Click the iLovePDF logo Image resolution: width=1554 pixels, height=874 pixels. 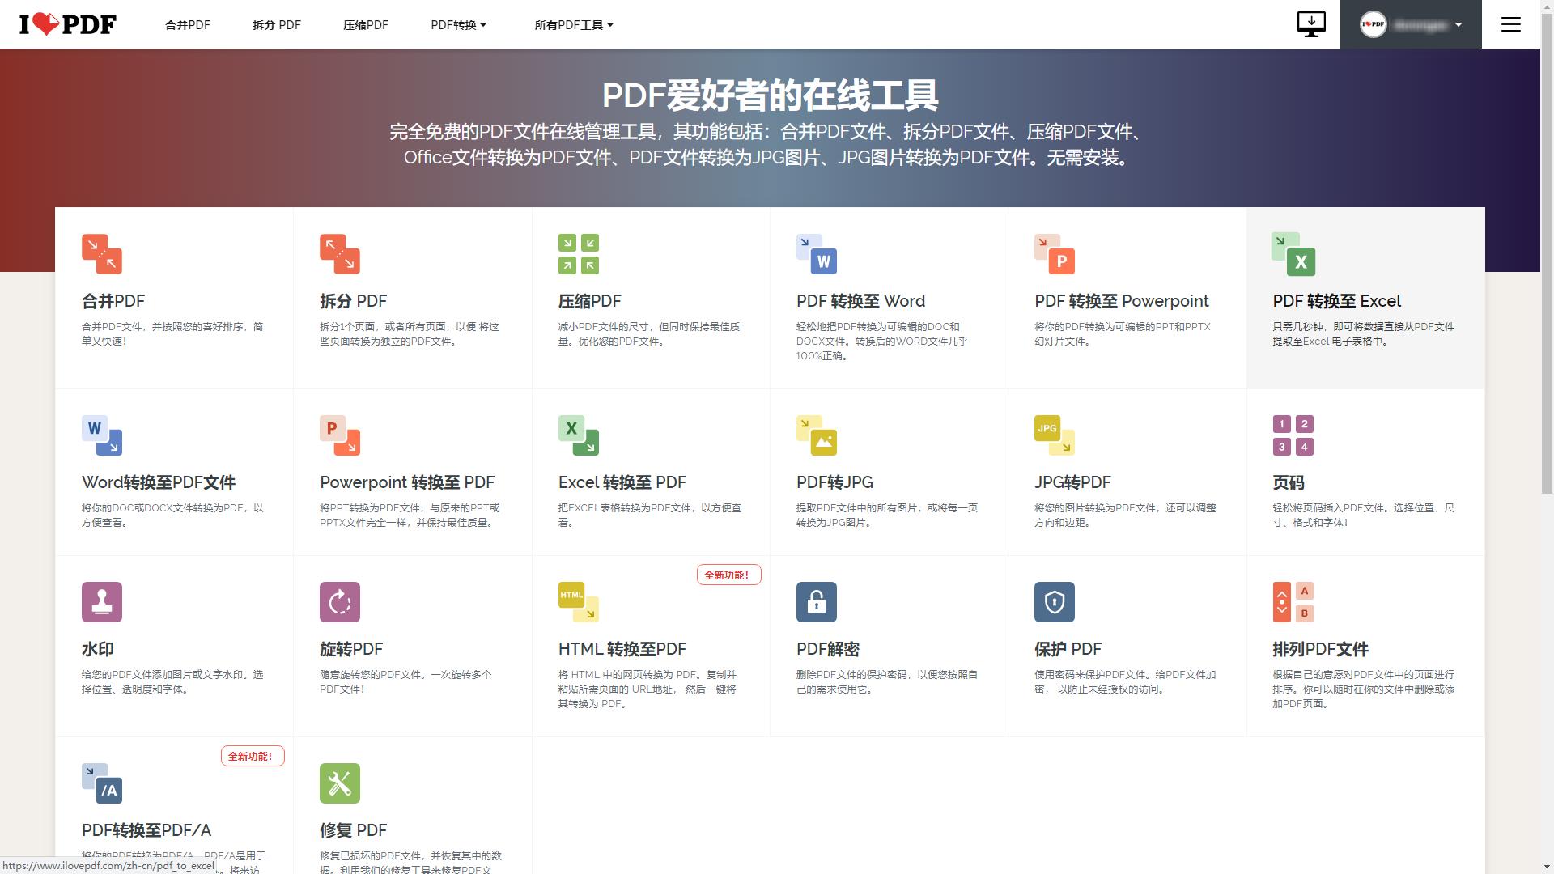click(x=63, y=23)
